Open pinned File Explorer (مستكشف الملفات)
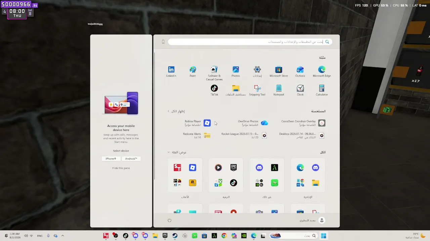The height and width of the screenshot is (241, 430). click(235, 90)
